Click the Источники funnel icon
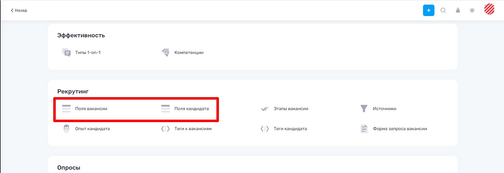Viewport: 504px width, 173px height. click(x=364, y=109)
